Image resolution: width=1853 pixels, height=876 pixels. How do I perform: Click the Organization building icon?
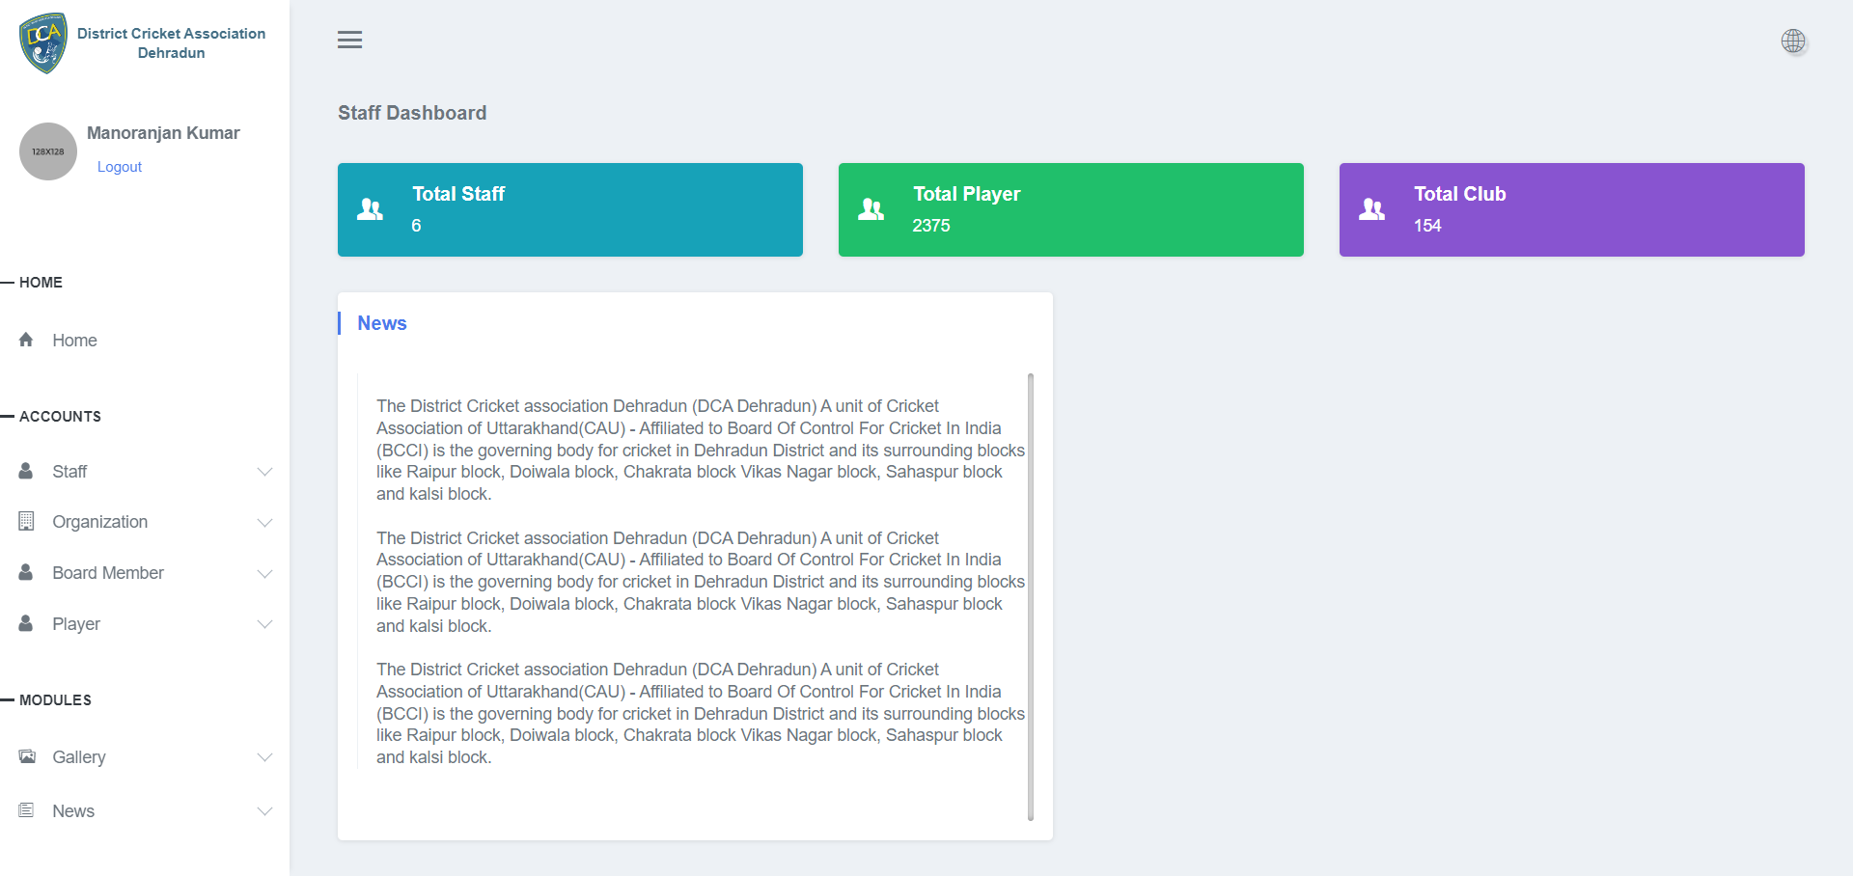[x=26, y=522]
